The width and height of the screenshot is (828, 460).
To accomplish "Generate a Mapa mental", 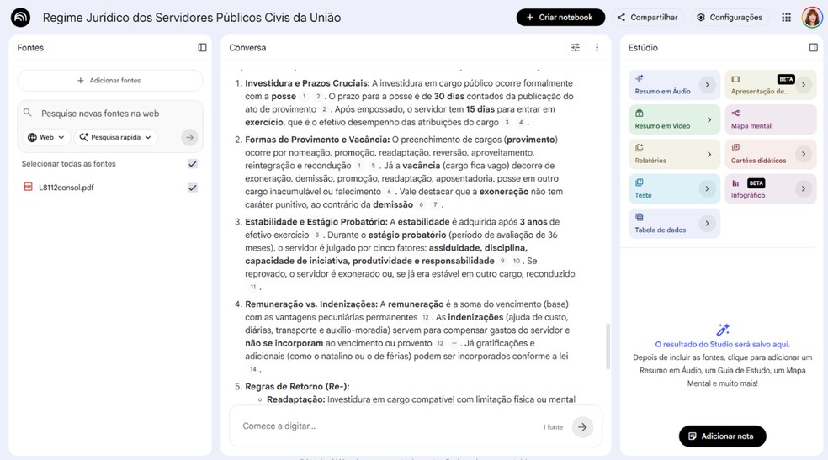I will [770, 119].
